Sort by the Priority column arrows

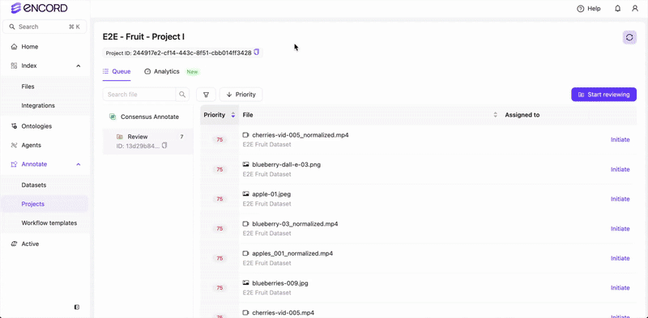click(233, 115)
